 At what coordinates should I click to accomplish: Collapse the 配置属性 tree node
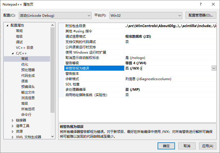pos(7,25)
